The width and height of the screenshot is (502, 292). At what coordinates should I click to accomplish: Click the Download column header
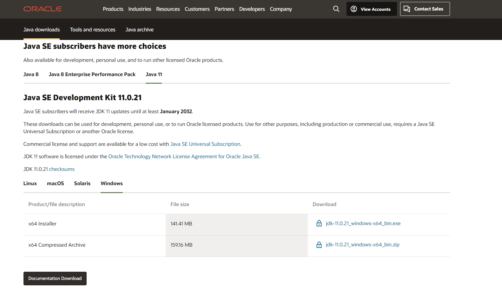point(325,204)
